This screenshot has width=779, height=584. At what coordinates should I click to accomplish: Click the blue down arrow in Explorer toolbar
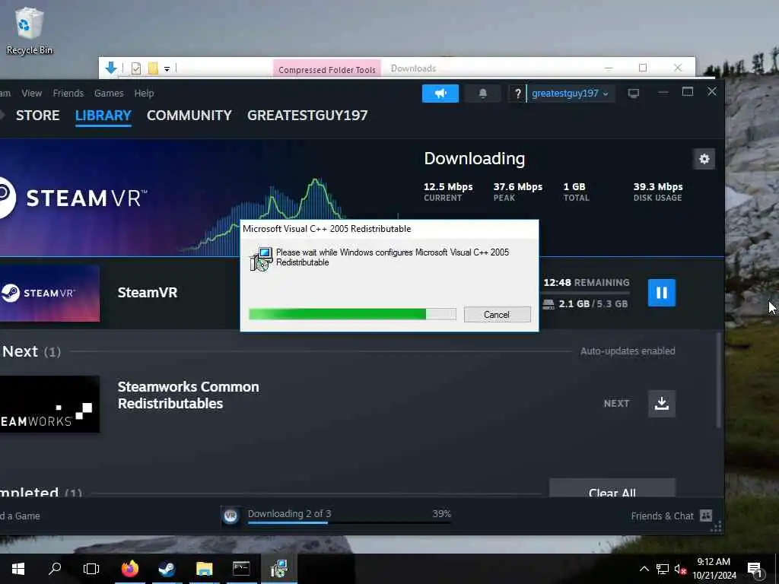111,68
